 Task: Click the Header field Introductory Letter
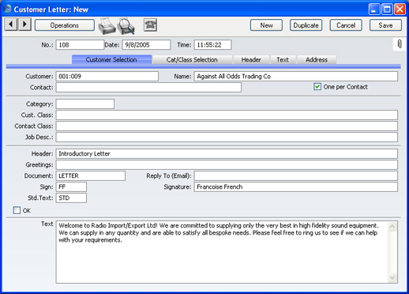tap(227, 154)
